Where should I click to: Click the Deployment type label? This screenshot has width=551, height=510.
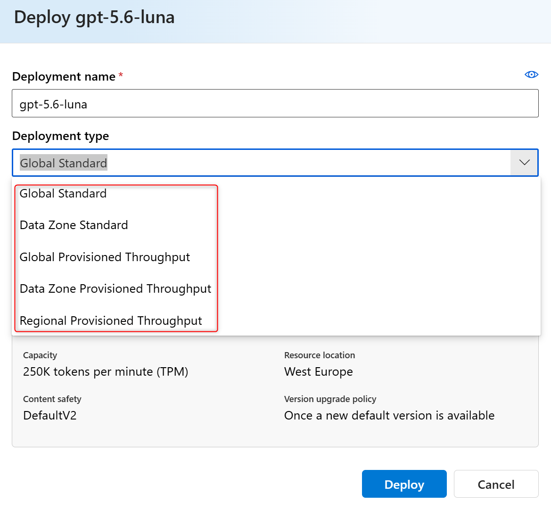pyautogui.click(x=60, y=136)
